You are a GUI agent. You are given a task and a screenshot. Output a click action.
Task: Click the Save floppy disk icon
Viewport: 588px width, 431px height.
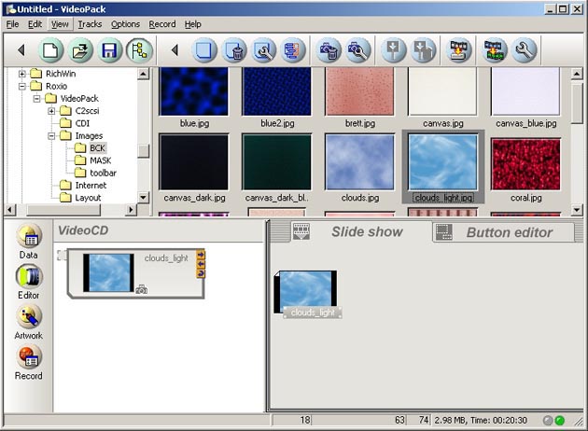pyautogui.click(x=111, y=49)
